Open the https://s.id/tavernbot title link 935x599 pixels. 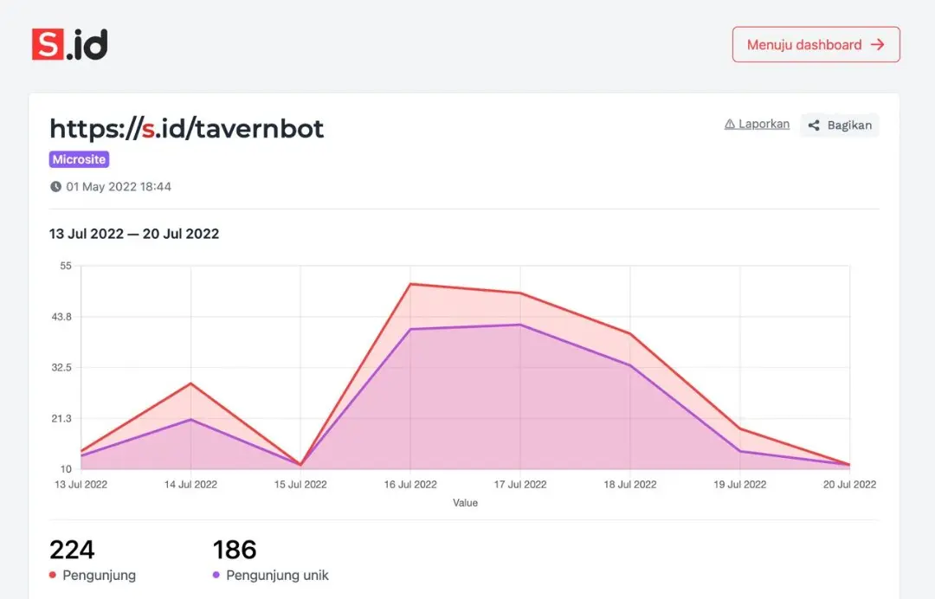[186, 129]
